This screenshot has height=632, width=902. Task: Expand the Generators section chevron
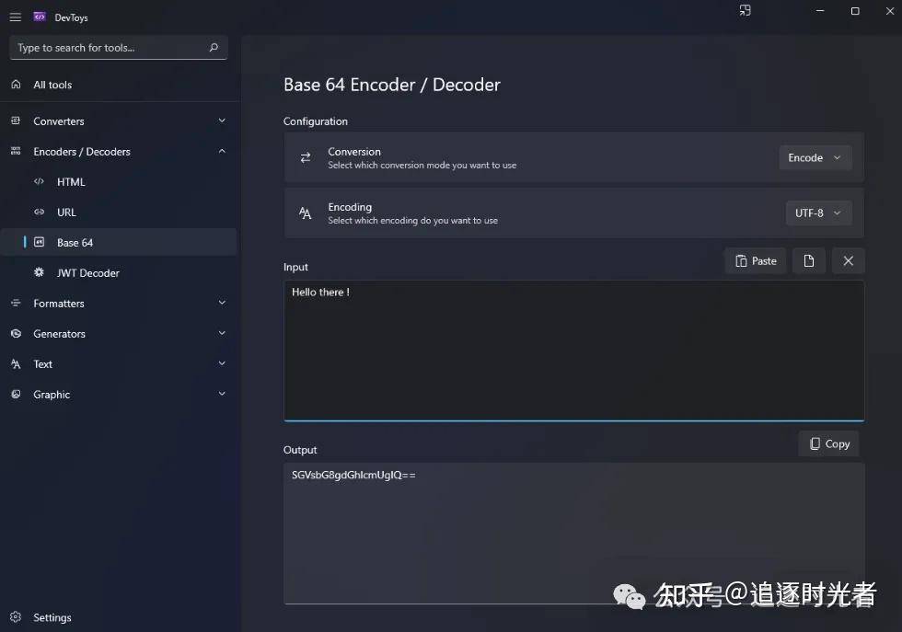tap(222, 334)
